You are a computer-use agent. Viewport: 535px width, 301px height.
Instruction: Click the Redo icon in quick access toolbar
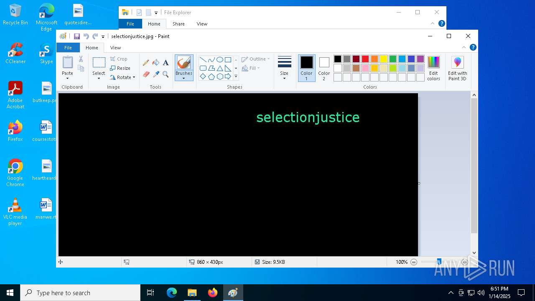coord(95,36)
